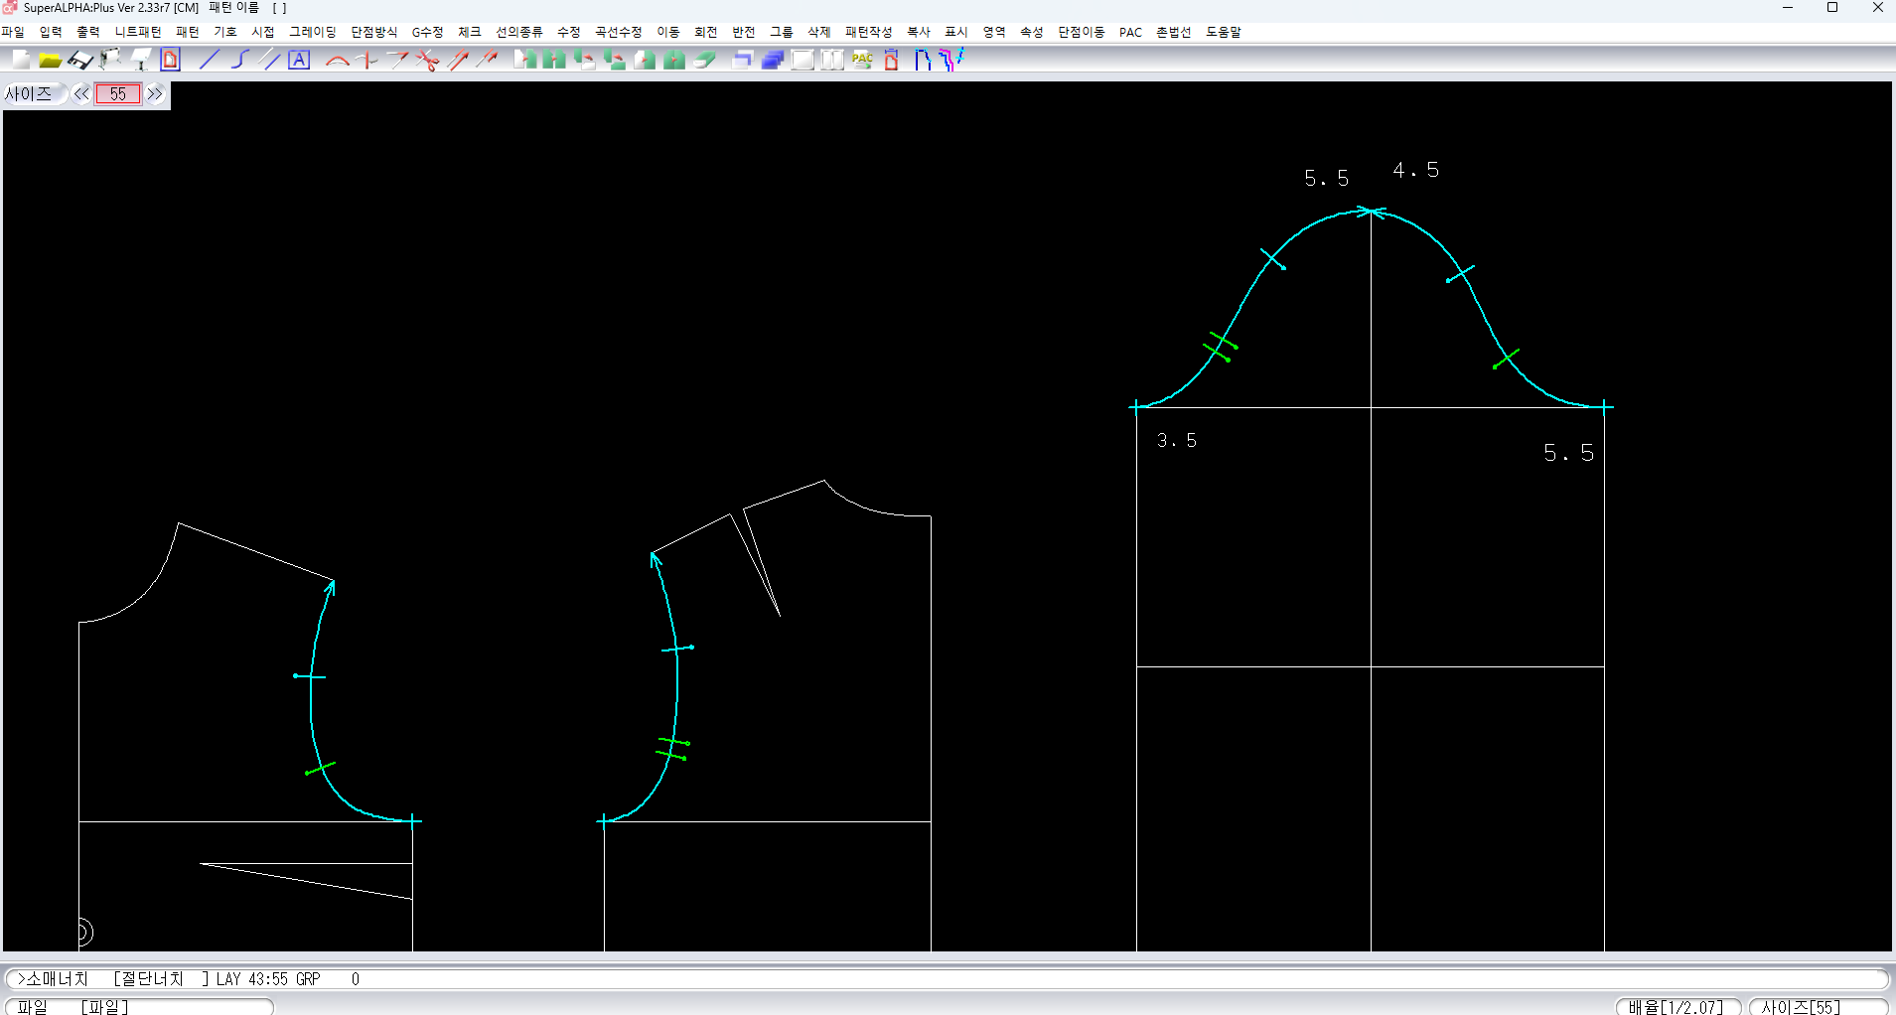Pick the red scissors cut tool
Viewport: 1896px width, 1015px height.
428,61
